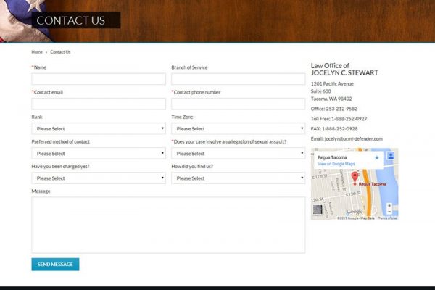Click the 1201 Pacific Avenue address line

coord(332,84)
